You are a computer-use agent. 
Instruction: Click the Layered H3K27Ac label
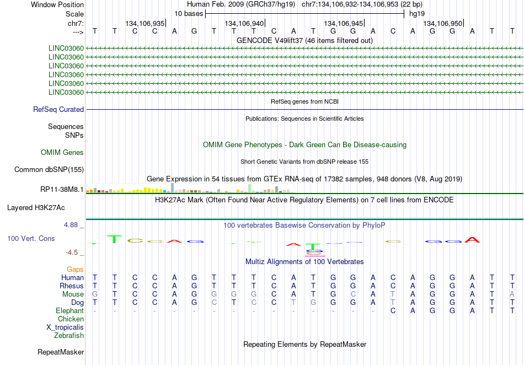(x=36, y=208)
